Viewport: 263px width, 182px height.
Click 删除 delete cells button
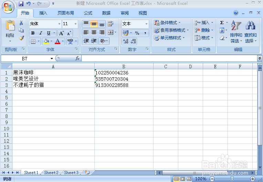pos(204,30)
